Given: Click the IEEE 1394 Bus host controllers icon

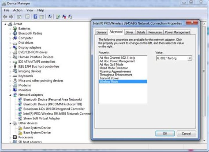Looking at the screenshot, I should (15, 66).
